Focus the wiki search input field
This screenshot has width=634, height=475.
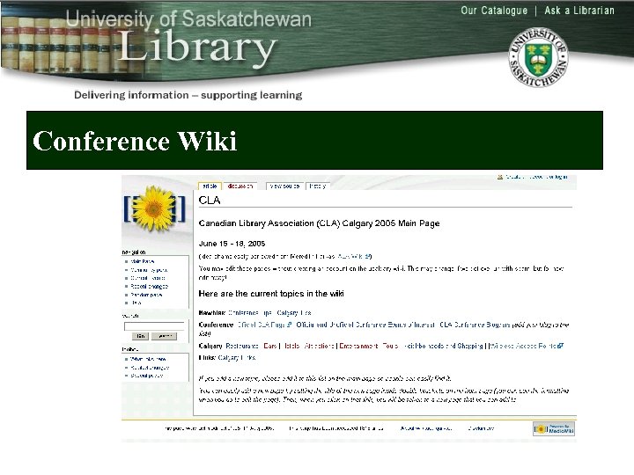coord(154,326)
